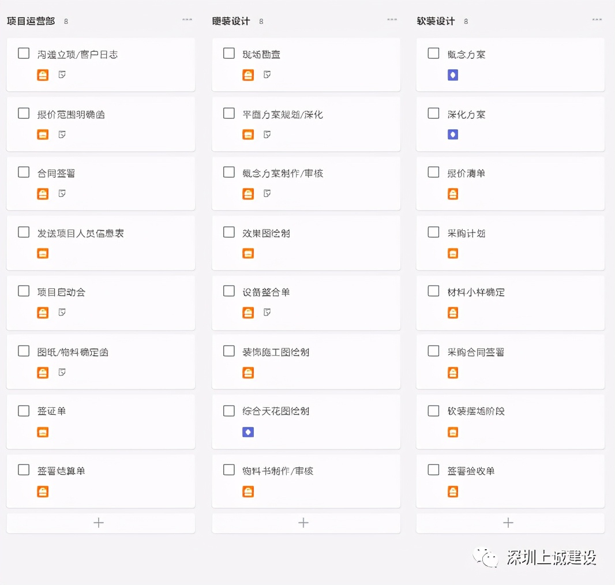Click the note icon on 设备整合单 card

(x=267, y=312)
